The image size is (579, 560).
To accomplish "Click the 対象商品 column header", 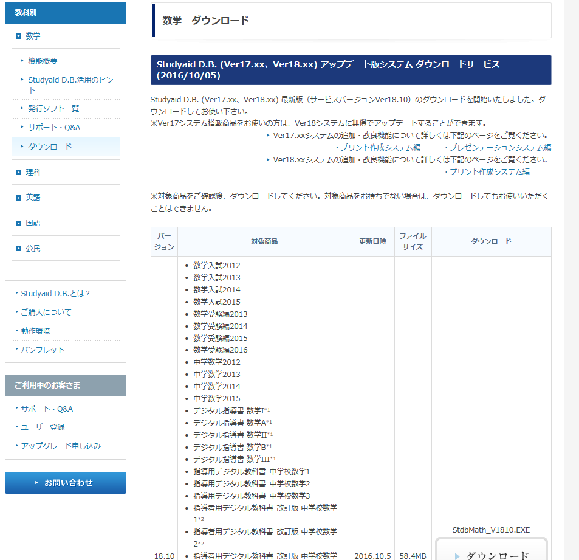I will click(x=264, y=242).
